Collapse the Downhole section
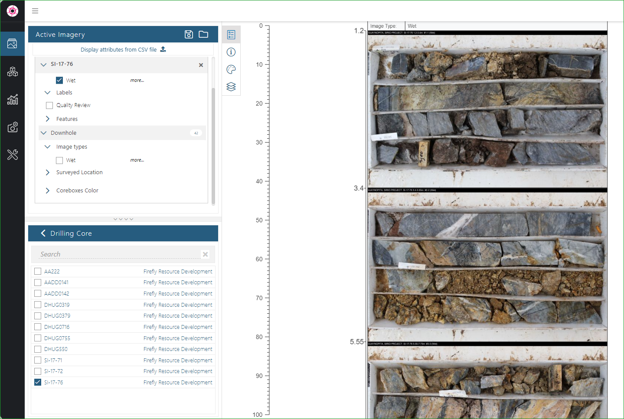 click(x=43, y=133)
